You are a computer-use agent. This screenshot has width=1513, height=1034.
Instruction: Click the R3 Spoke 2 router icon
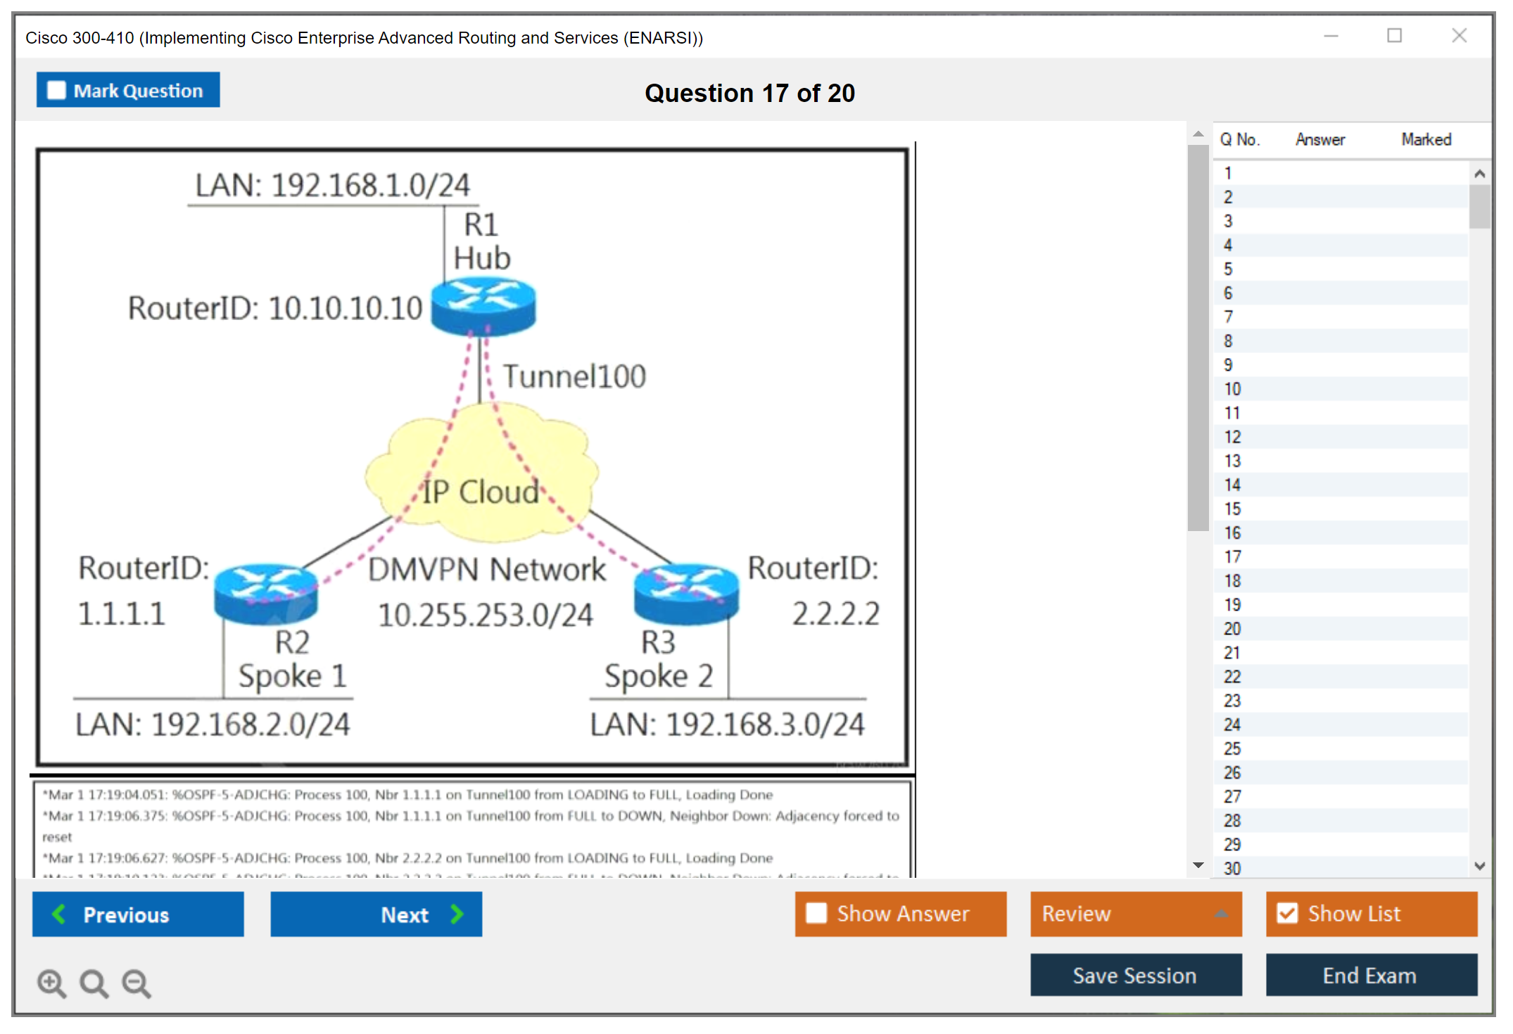point(686,593)
